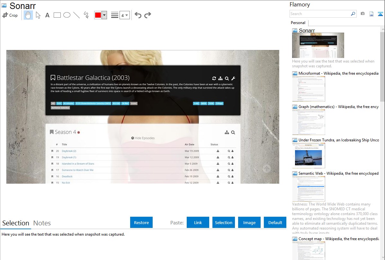Click the Paste Image button
This screenshot has width=385, height=260.
coord(249,222)
